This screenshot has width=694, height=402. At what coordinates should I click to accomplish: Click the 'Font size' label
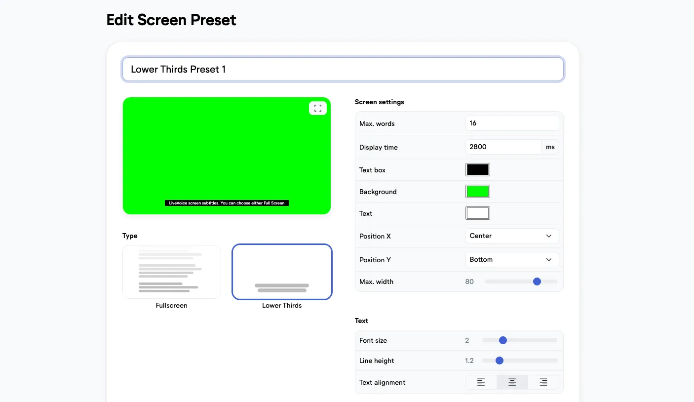click(373, 340)
